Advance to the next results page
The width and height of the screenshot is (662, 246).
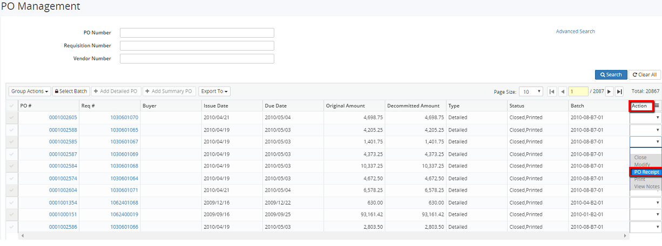[610, 92]
